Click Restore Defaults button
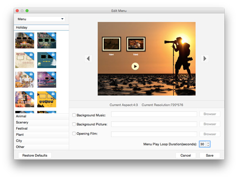The height and width of the screenshot is (179, 238). [35, 156]
